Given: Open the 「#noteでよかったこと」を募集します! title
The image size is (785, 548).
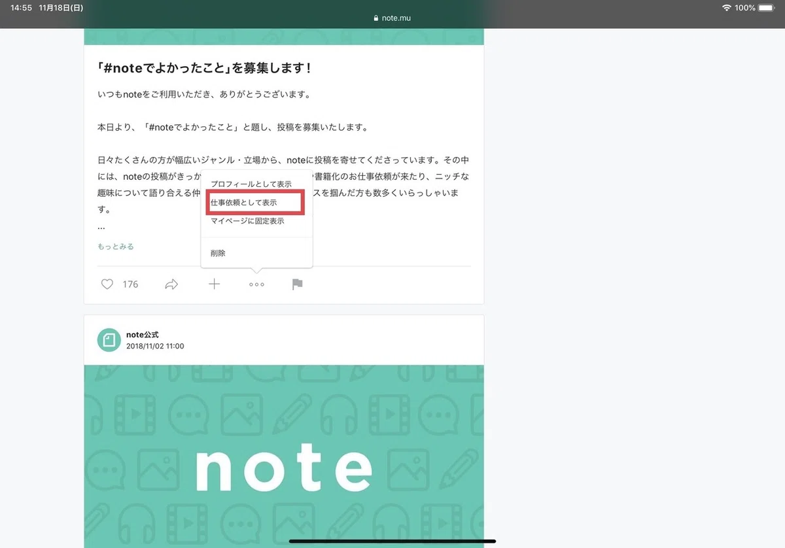Looking at the screenshot, I should point(203,68).
